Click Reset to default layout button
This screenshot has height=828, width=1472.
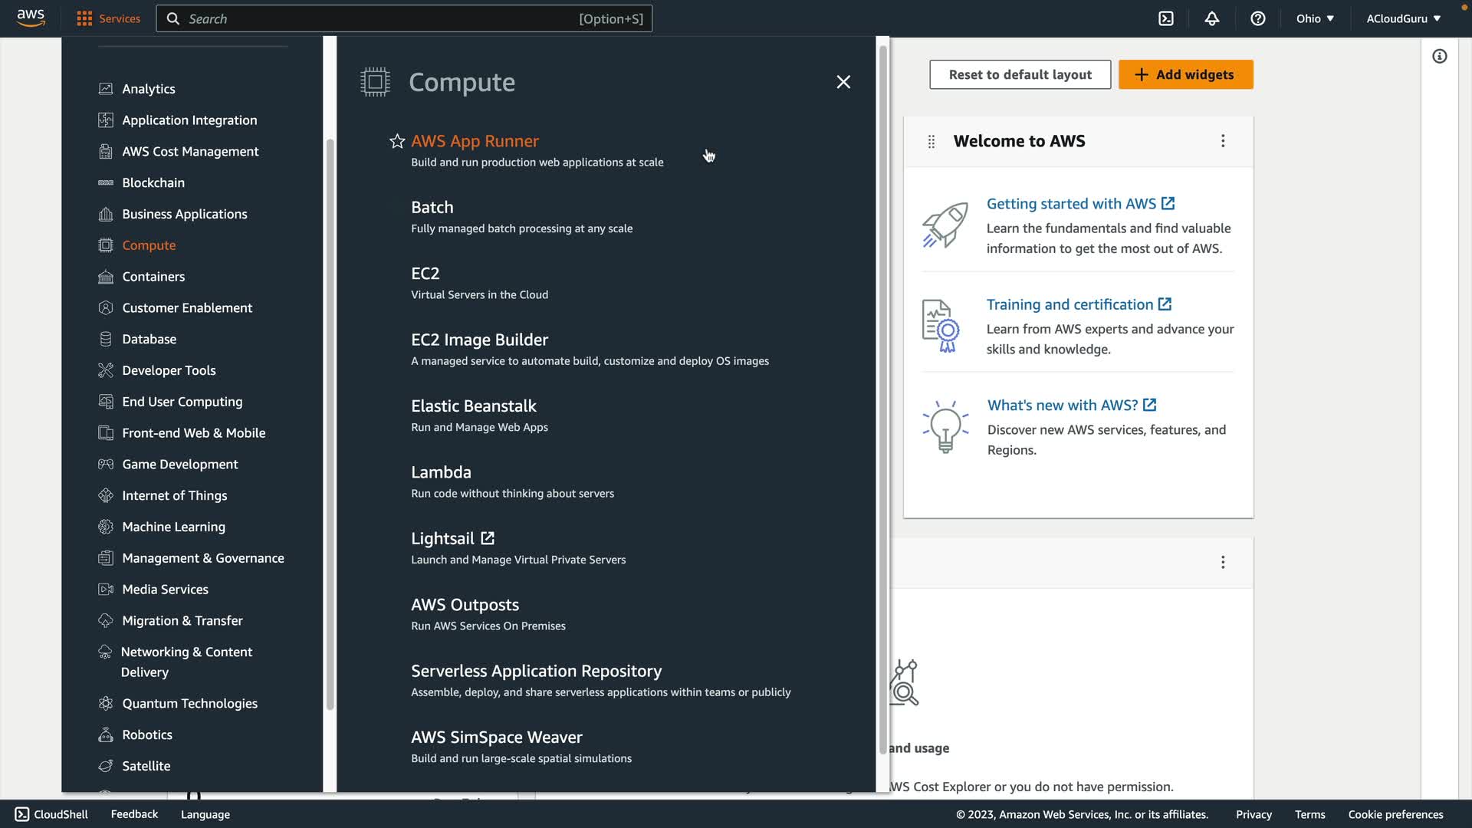point(1020,74)
